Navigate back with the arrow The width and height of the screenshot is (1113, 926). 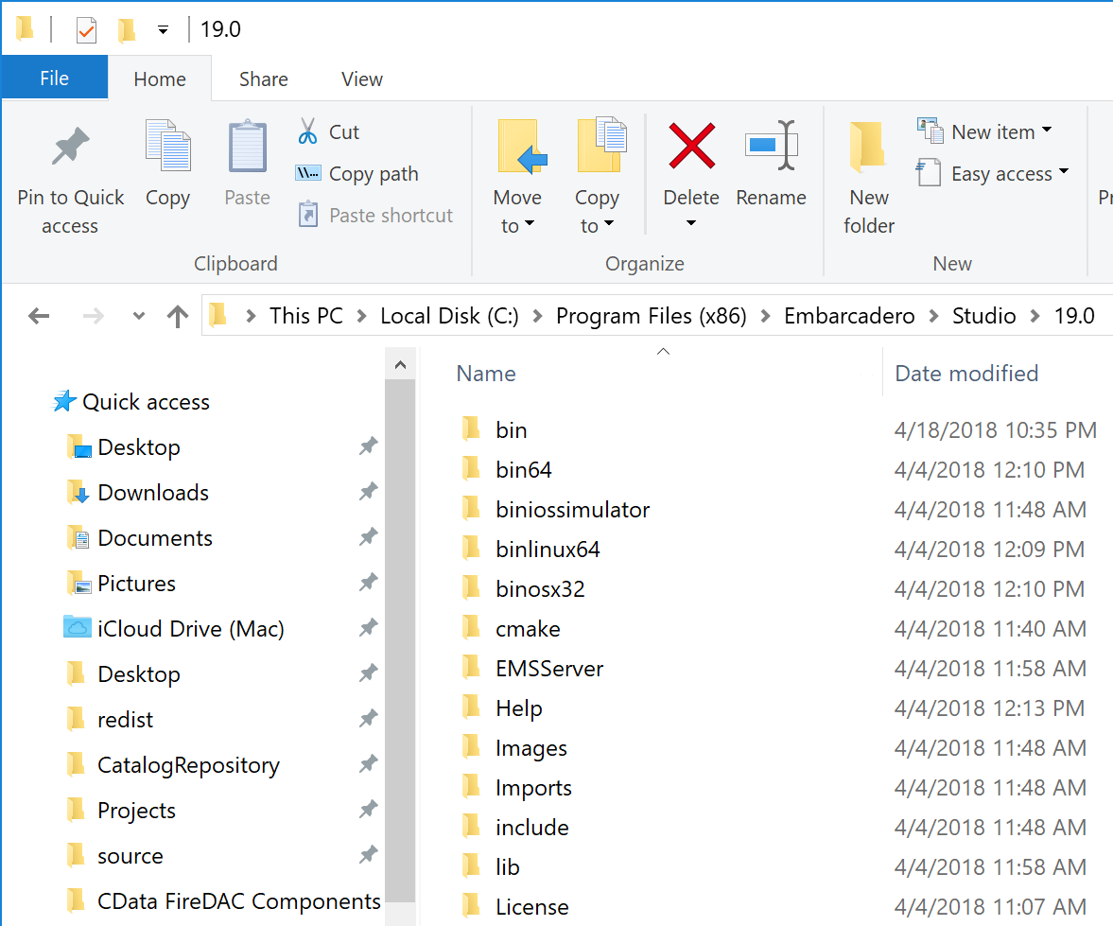pos(39,315)
